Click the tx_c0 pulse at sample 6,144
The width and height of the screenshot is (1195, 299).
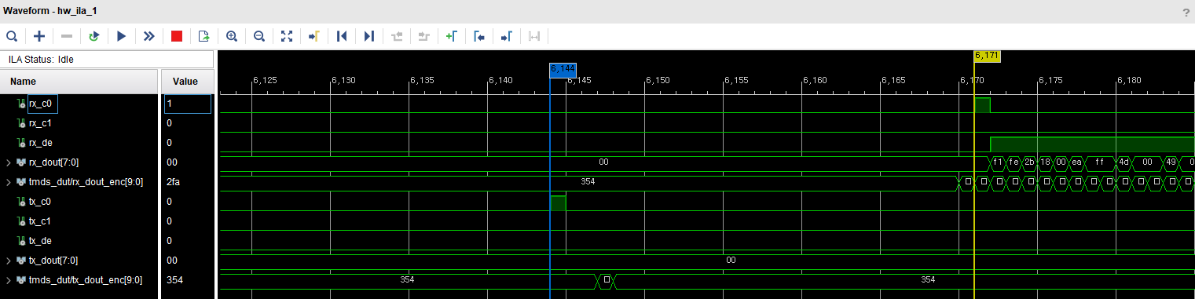pos(558,203)
